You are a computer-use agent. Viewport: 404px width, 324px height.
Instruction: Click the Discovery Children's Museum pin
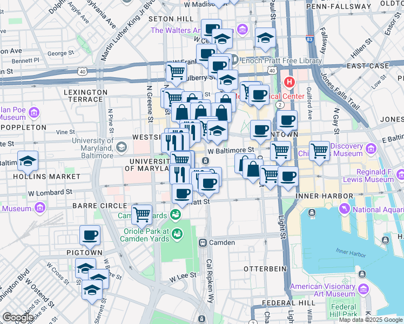(x=371, y=148)
